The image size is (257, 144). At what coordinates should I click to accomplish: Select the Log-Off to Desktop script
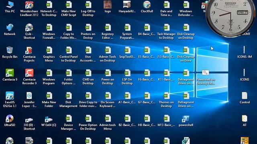click(88, 5)
